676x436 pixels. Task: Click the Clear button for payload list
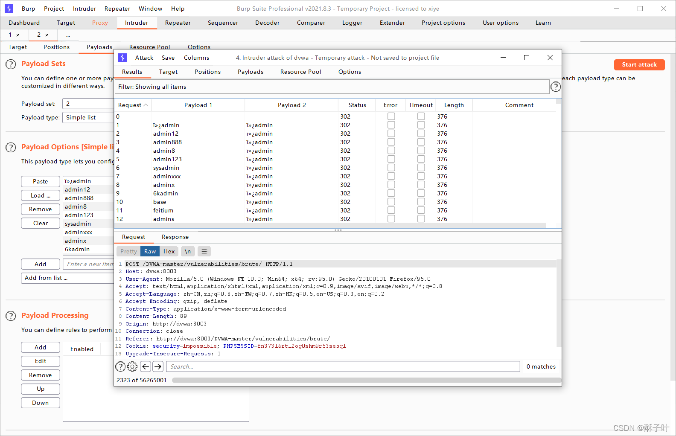click(41, 223)
